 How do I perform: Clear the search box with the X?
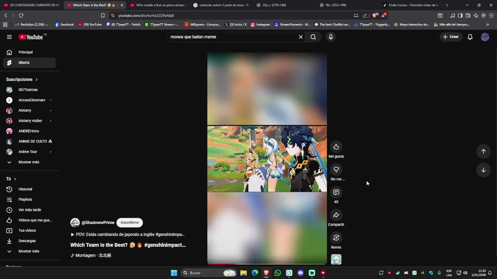(301, 37)
